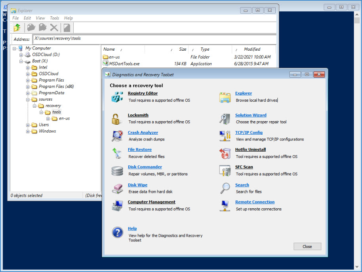The image size is (362, 272).
Task: Expand the OSDCloud (D:) drive node
Action: point(21,55)
